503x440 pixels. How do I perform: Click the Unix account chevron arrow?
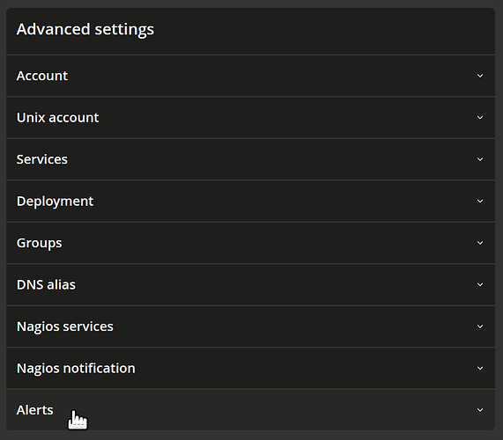480,118
